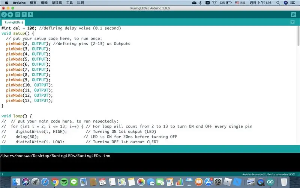Open Books in the Dock
The height and width of the screenshot is (188, 300).
click(199, 182)
